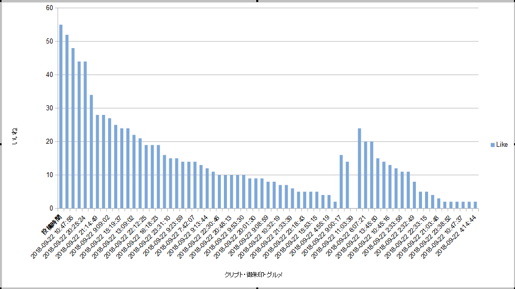Select the tallest bar in the chart
Image resolution: width=515 pixels, height=289 pixels.
61,116
